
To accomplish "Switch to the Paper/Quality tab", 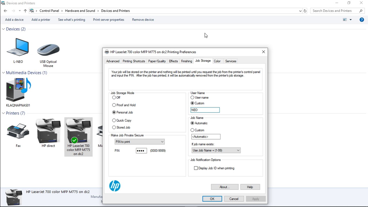I will 157,61.
